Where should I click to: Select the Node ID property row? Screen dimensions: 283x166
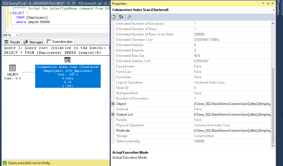(x=193, y=88)
